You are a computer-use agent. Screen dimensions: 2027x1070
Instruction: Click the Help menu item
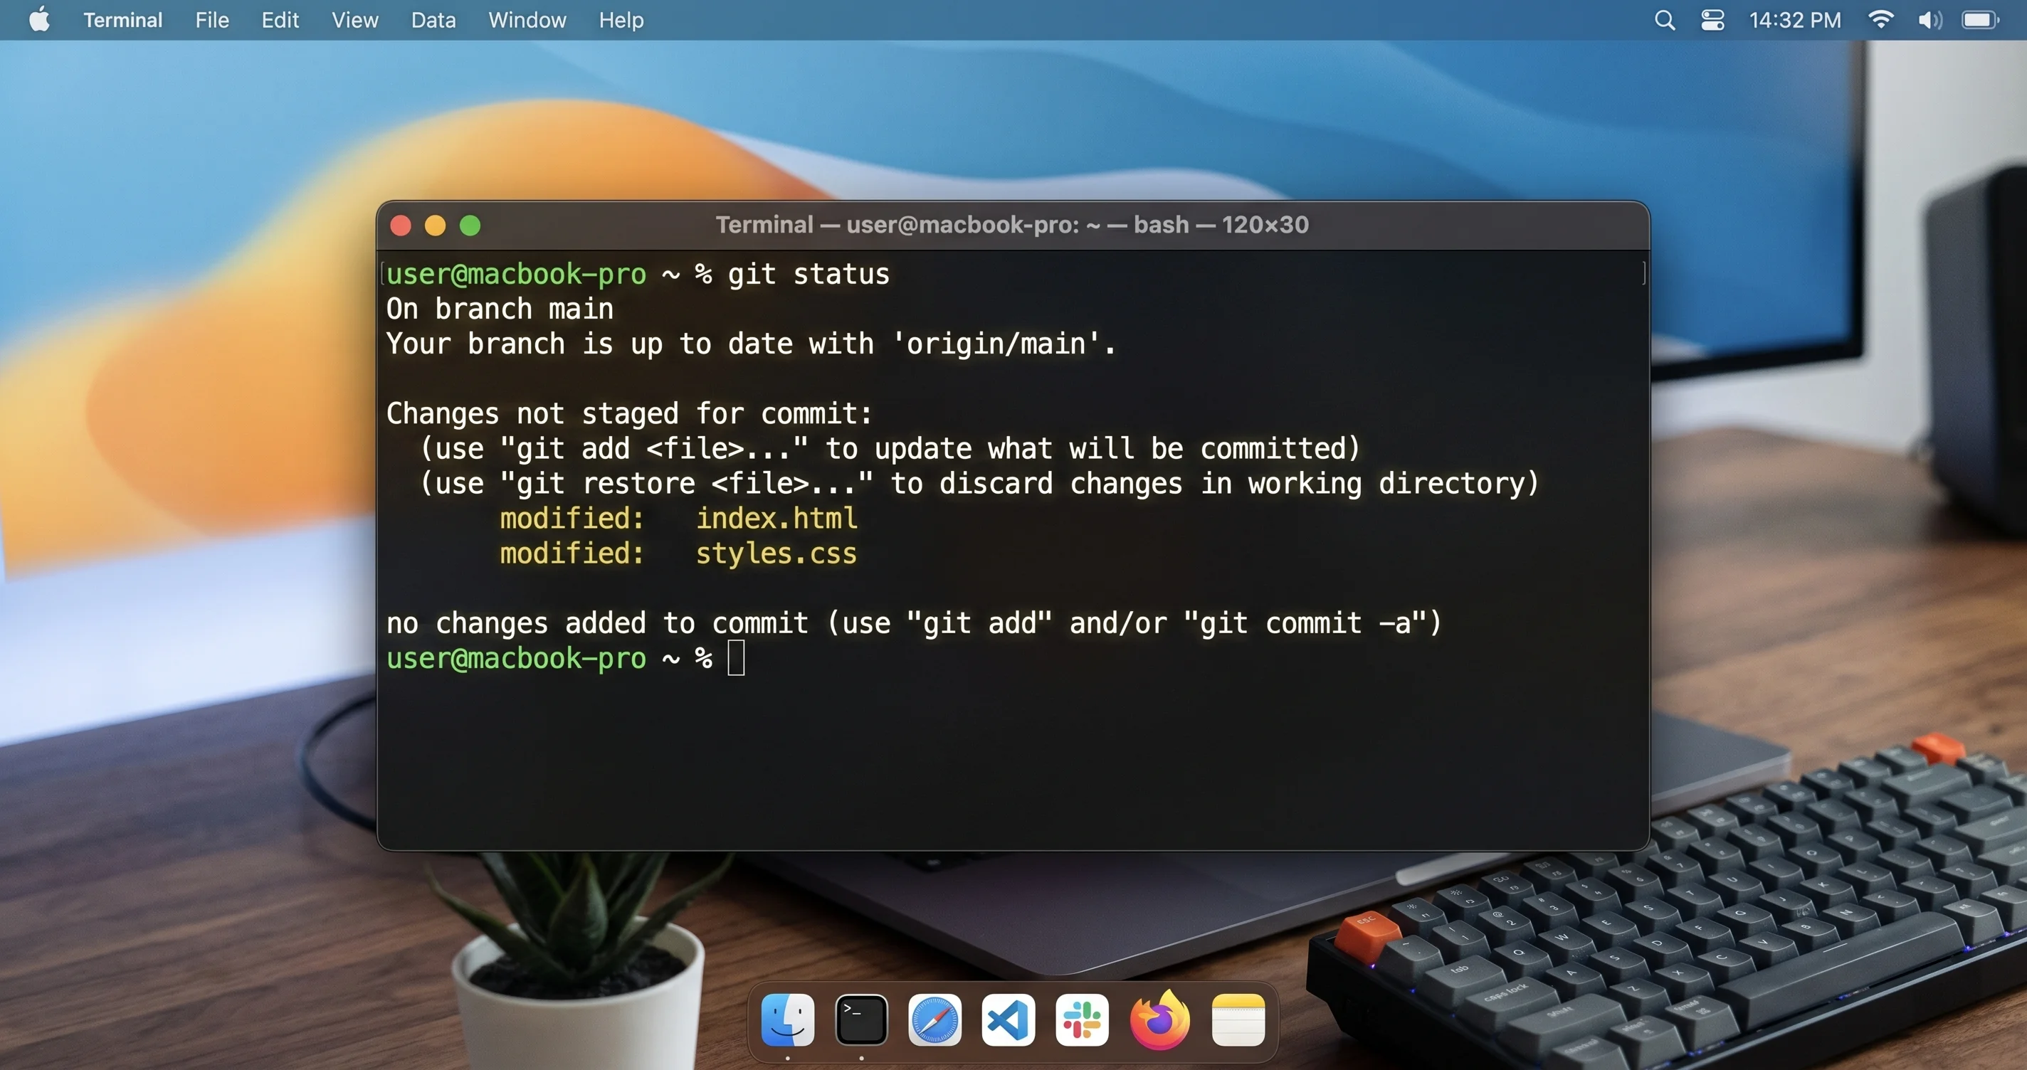tap(621, 21)
